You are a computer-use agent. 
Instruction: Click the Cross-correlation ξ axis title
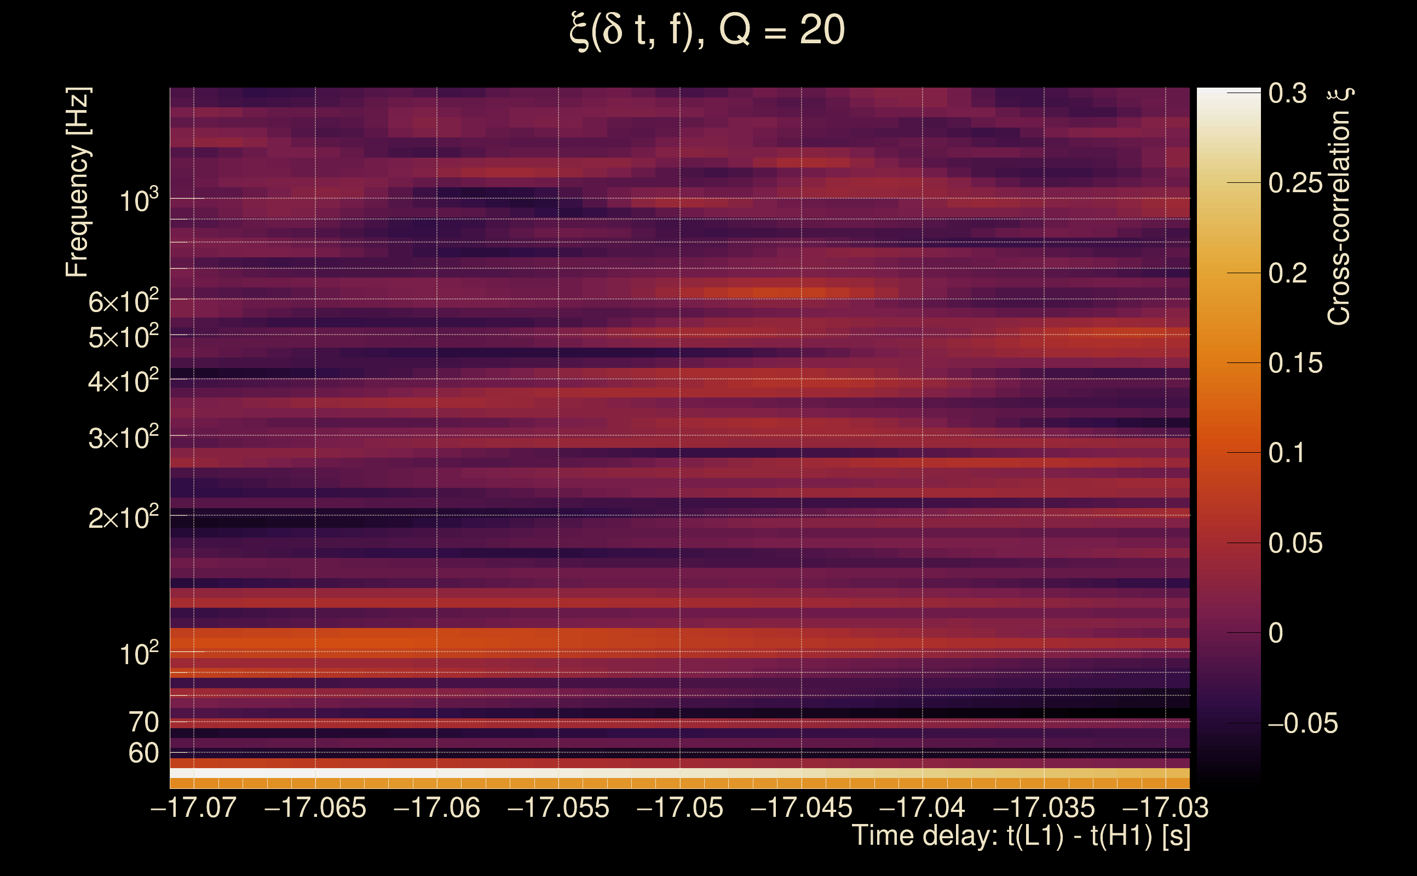pos(1339,206)
